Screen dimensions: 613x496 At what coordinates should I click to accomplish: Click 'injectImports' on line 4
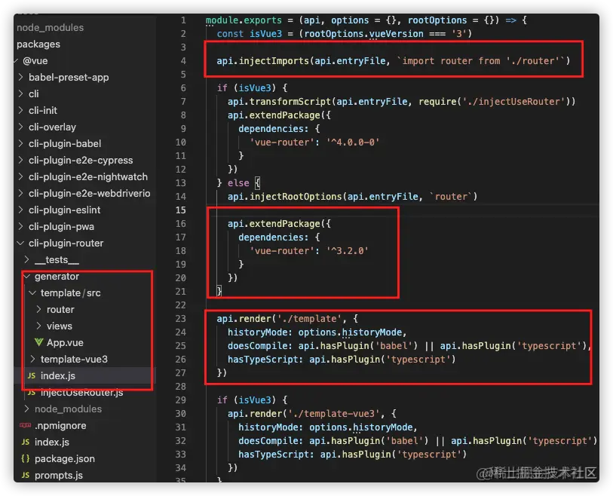(274, 61)
